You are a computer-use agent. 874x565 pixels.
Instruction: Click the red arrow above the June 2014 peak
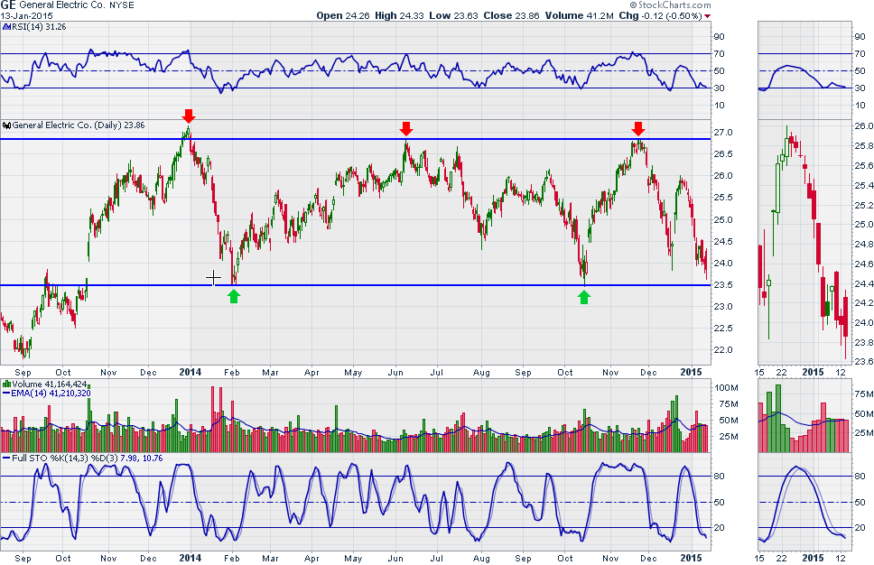(x=406, y=129)
